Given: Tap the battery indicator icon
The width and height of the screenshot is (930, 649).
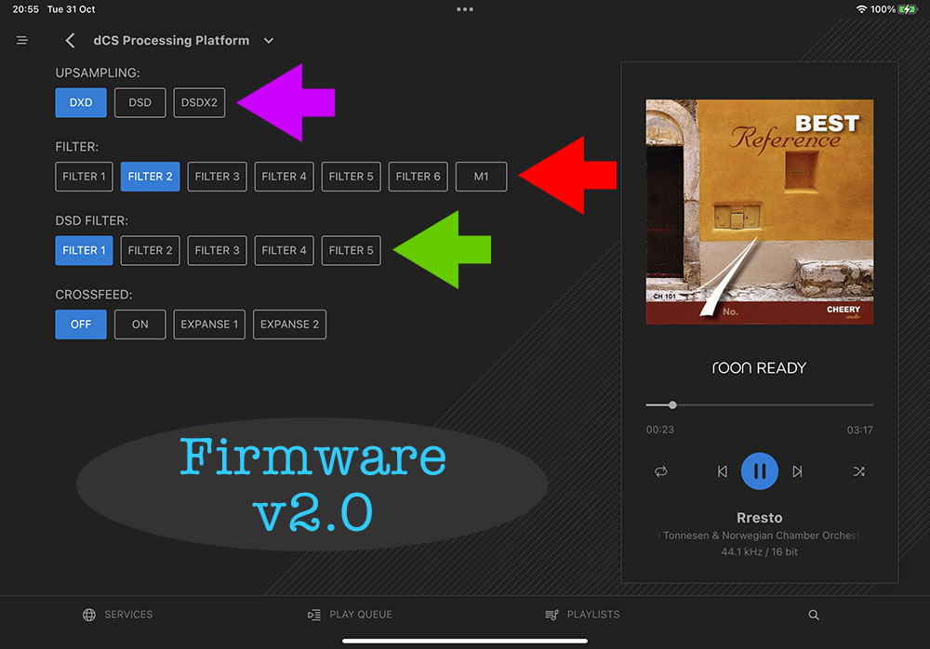Looking at the screenshot, I should [x=908, y=9].
